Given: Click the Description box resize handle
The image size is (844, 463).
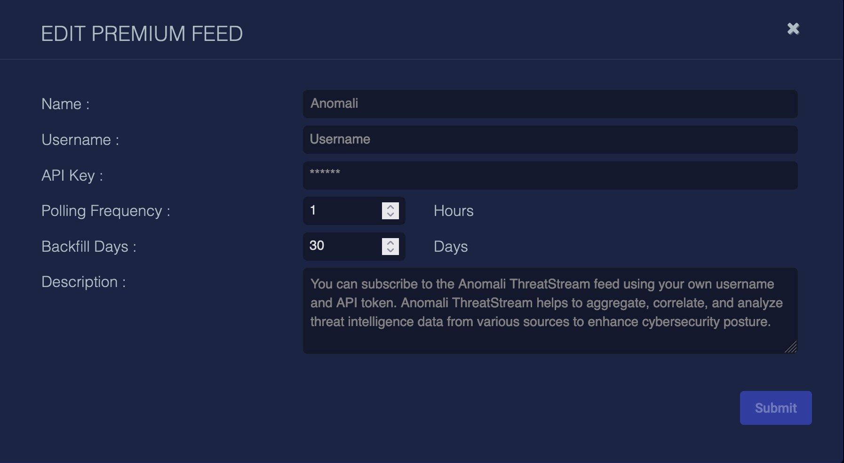Looking at the screenshot, I should click(791, 347).
